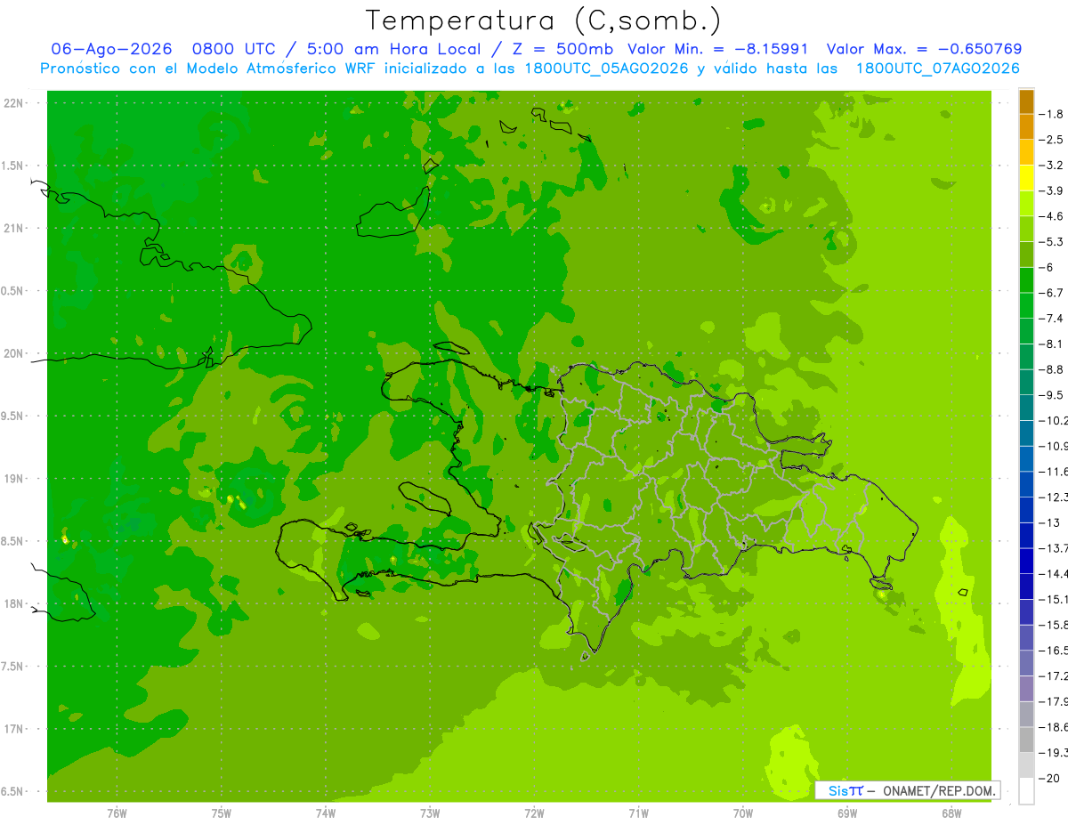1068x825 pixels.
Task: Click the '20N' latitude axis label
Action: pos(15,353)
